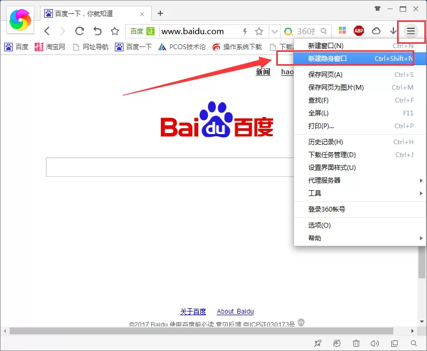Expand the address bar dropdown arrow
Screen dimensions: 427x351
point(275,32)
